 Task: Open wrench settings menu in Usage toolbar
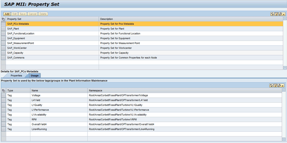281,85
